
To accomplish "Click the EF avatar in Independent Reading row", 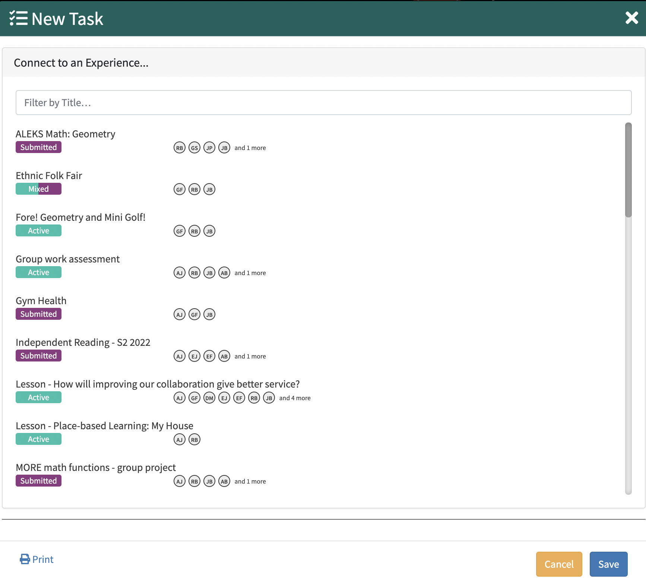I will pyautogui.click(x=209, y=356).
